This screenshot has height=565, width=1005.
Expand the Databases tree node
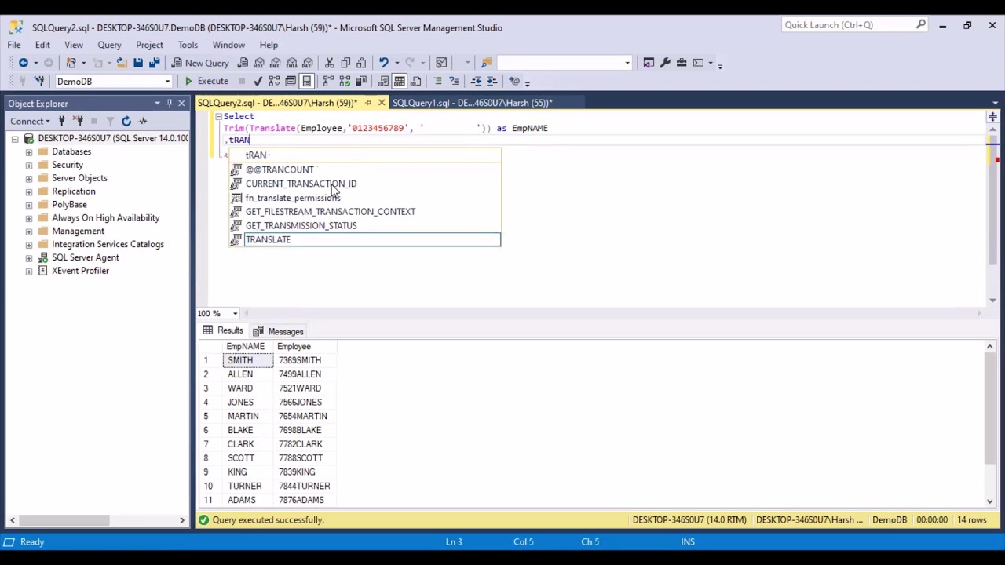coord(29,151)
